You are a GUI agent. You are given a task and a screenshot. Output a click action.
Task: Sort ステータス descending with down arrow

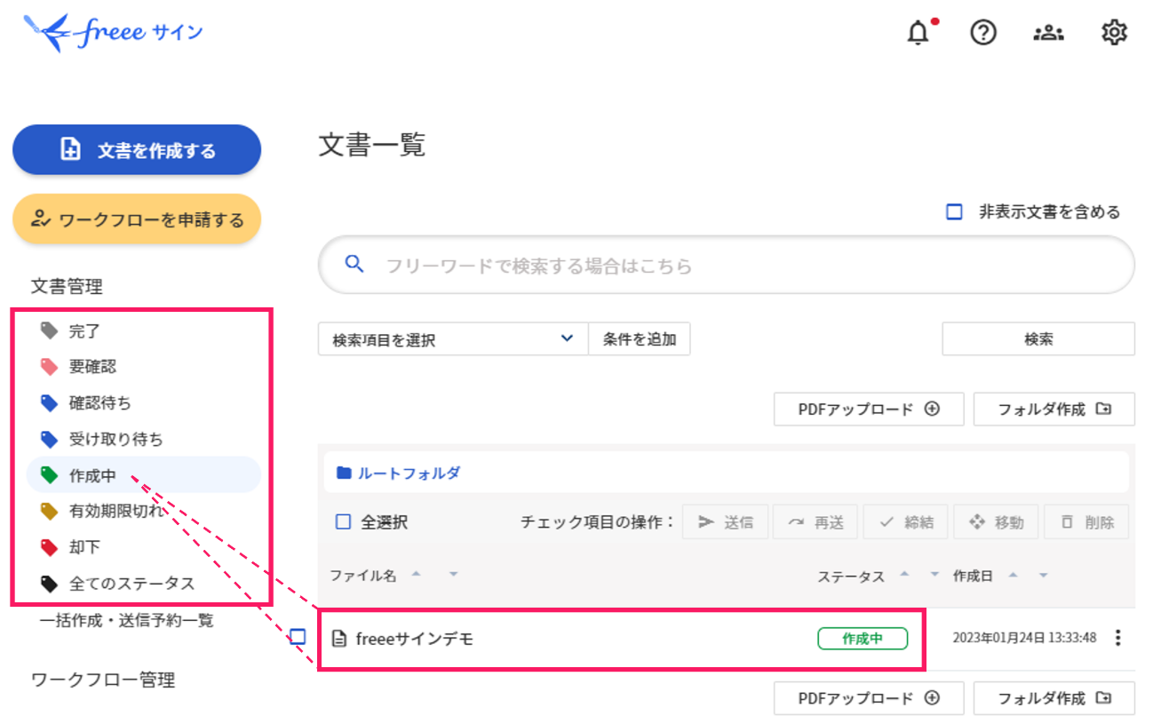tap(934, 575)
